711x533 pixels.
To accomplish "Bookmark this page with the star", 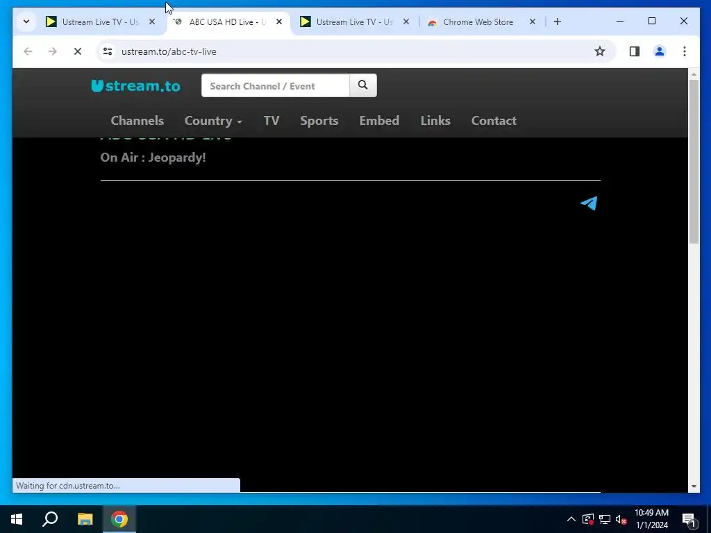I will pos(599,51).
